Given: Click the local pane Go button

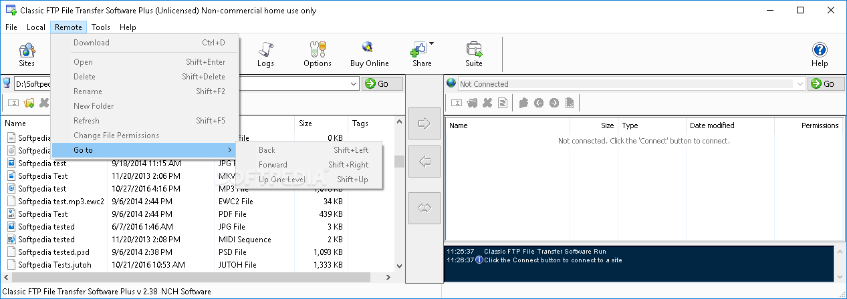Looking at the screenshot, I should [x=382, y=84].
